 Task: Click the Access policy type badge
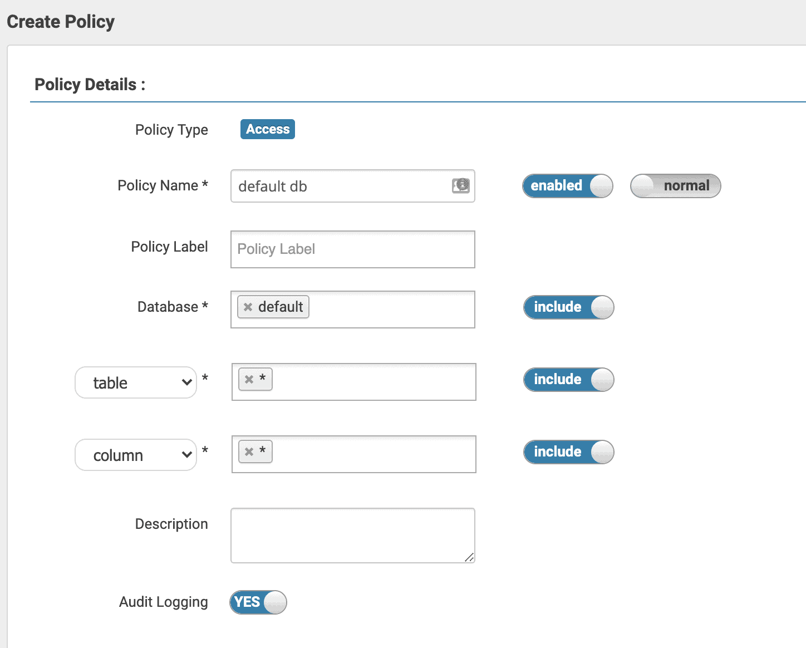(x=267, y=129)
